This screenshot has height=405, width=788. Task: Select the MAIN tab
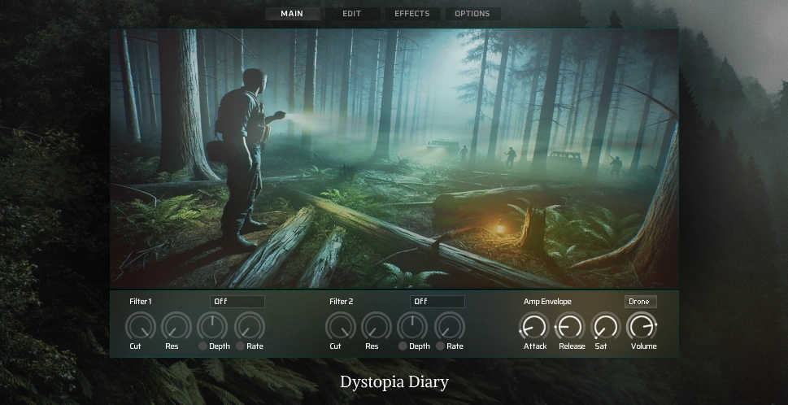click(x=291, y=14)
